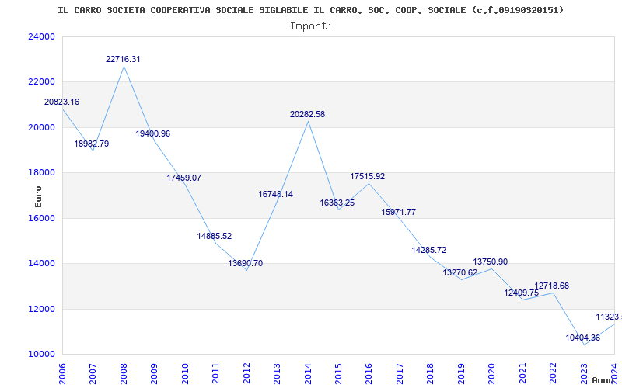Click the 2023 x-axis year label
This screenshot has width=622, height=388.
click(x=584, y=373)
